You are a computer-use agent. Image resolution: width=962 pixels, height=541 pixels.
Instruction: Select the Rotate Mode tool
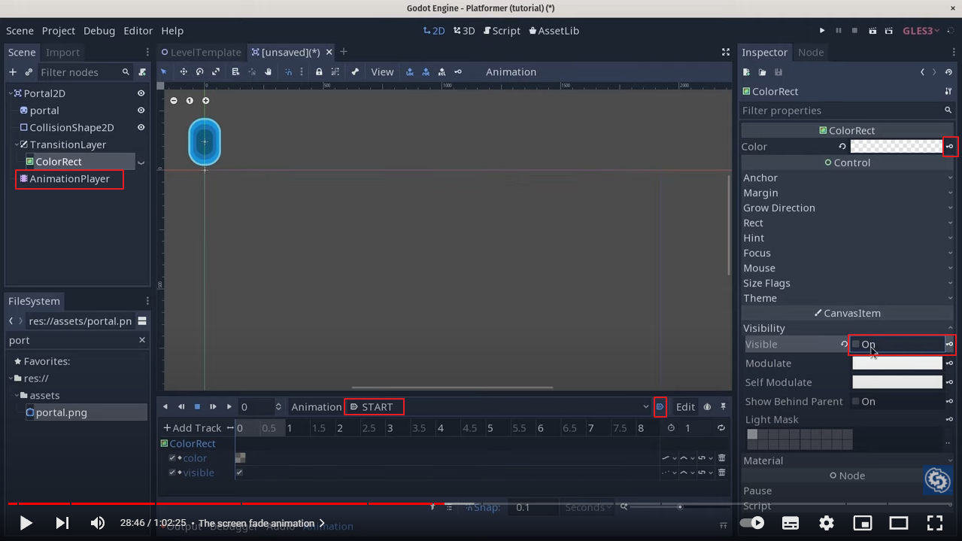point(200,72)
